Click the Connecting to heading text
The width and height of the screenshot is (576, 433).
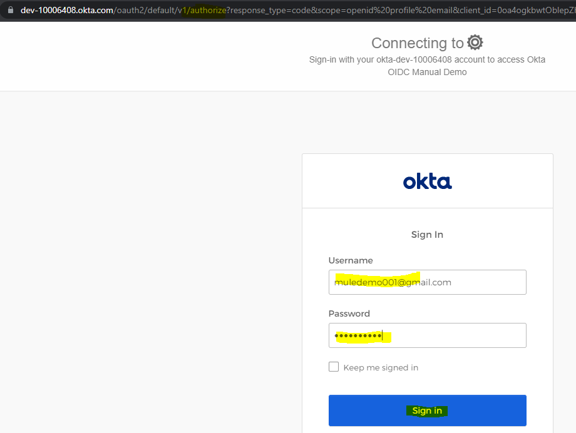[x=418, y=43]
